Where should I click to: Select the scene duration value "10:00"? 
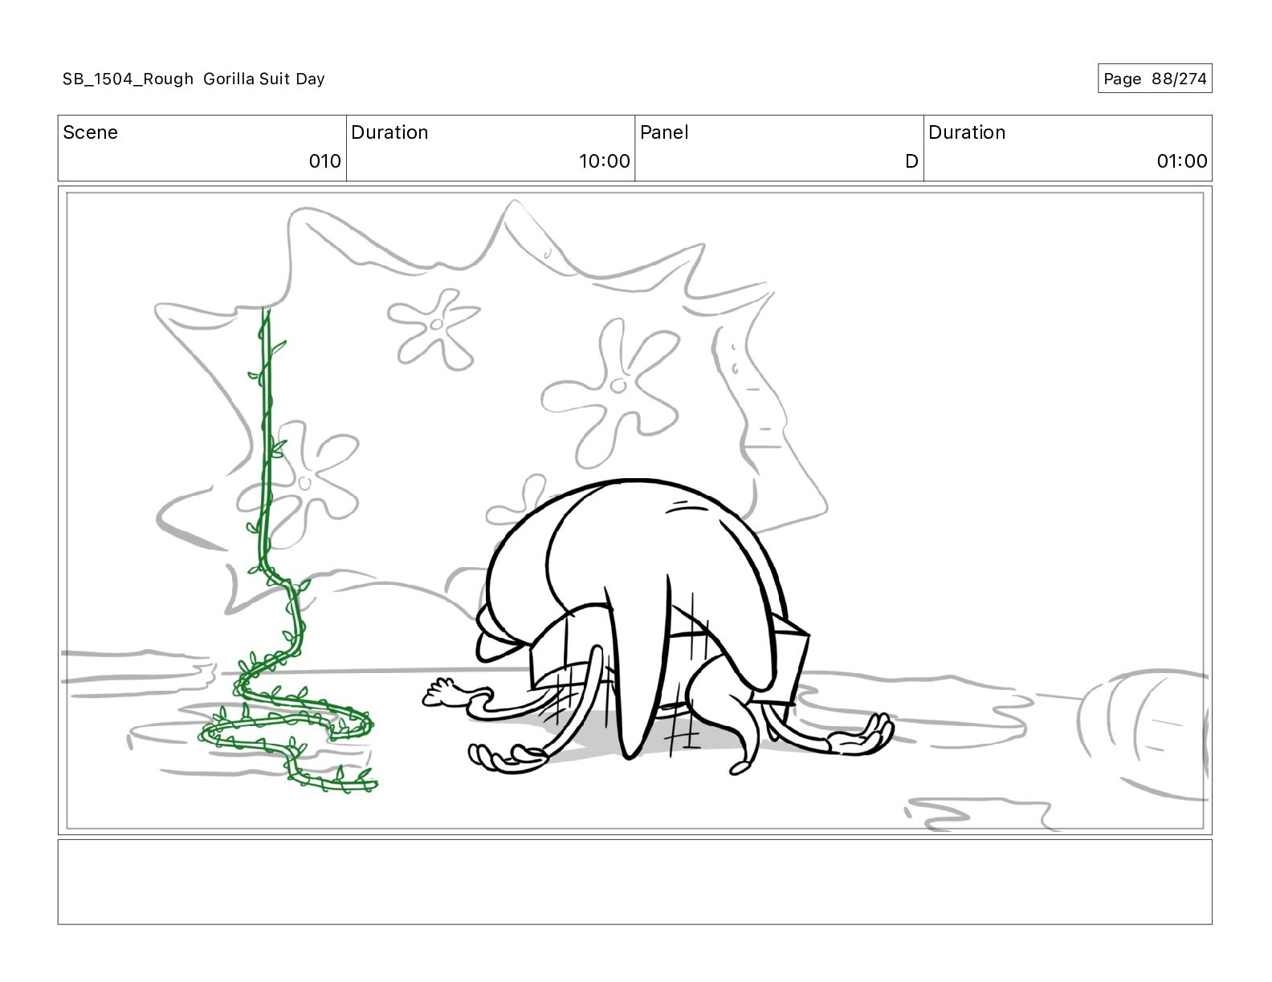(x=605, y=161)
